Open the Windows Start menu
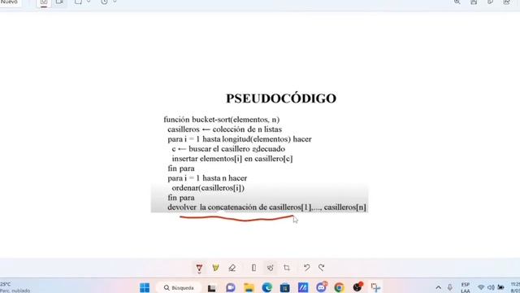The width and height of the screenshot is (520, 293). coord(145,287)
